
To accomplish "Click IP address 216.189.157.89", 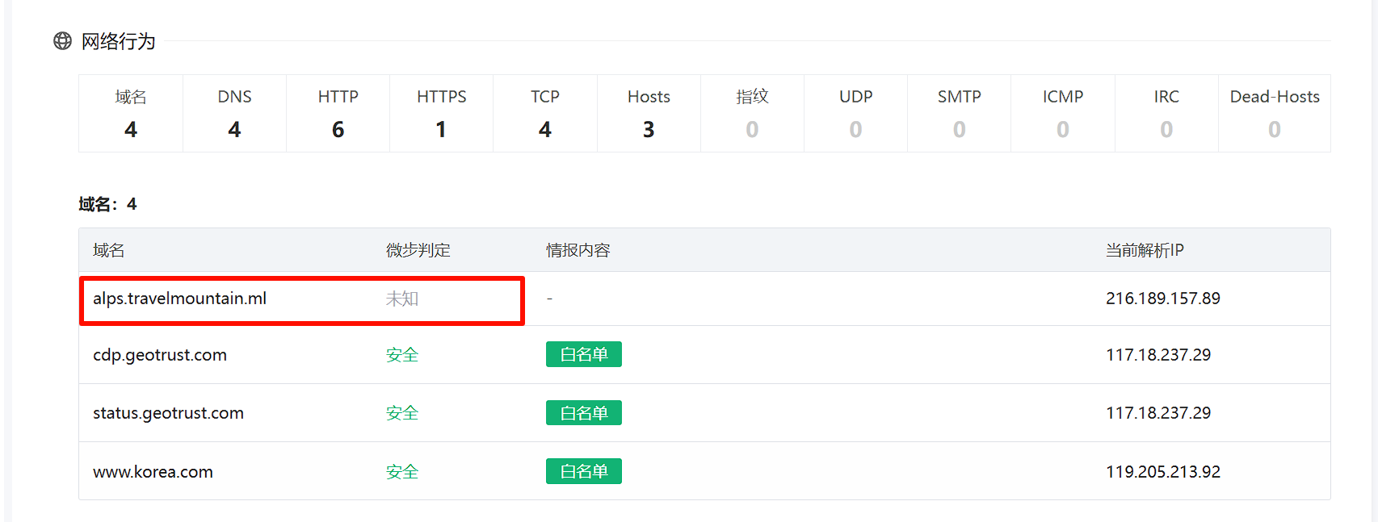I will tap(1162, 299).
